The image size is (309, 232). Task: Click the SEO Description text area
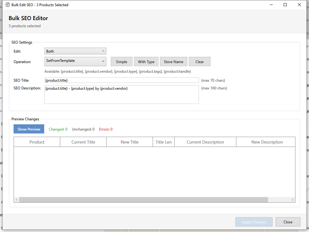coord(122,94)
